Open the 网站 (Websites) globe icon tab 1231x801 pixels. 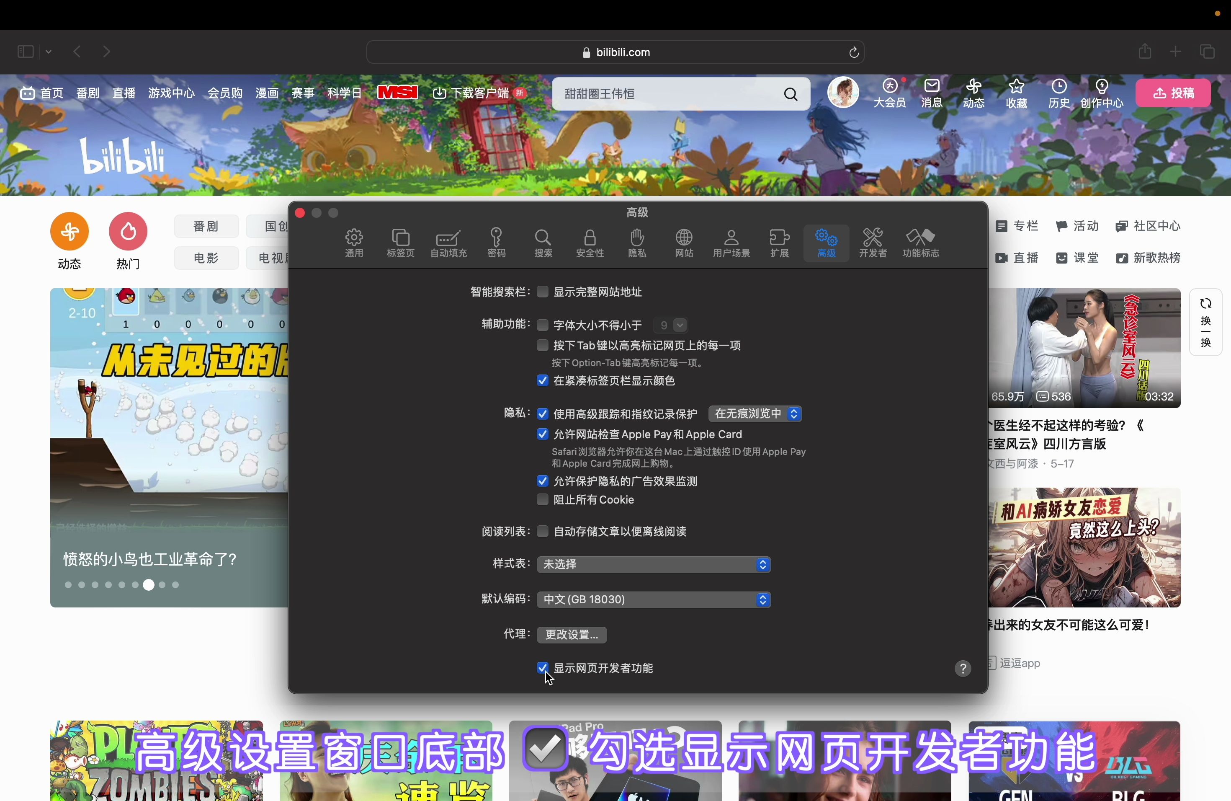[684, 243]
